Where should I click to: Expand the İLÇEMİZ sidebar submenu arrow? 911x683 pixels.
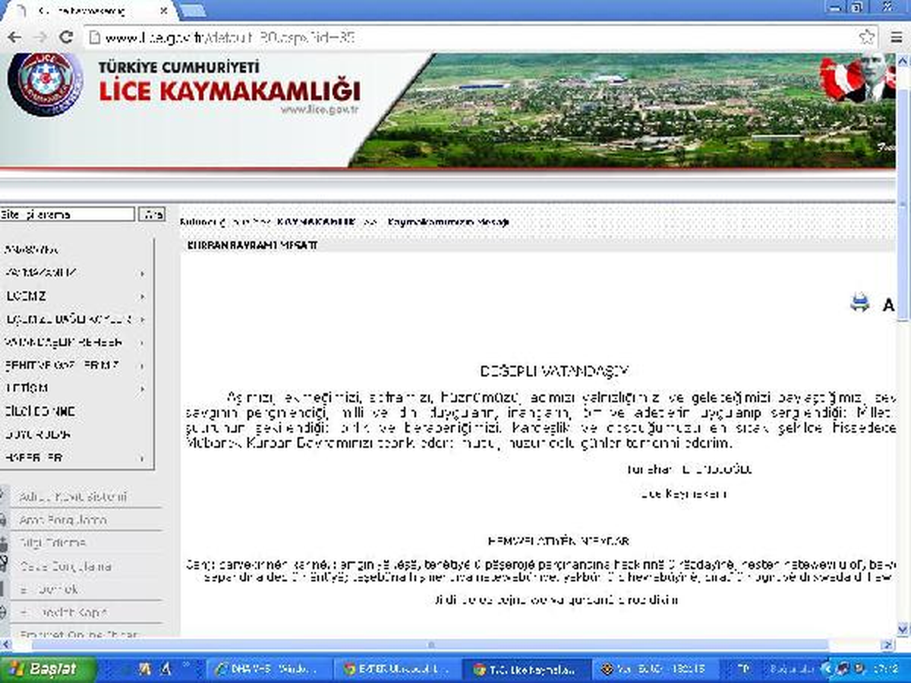point(142,297)
